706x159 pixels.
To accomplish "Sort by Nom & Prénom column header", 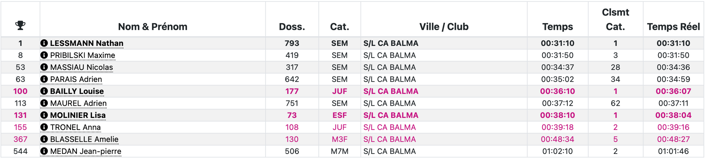I will tap(153, 26).
